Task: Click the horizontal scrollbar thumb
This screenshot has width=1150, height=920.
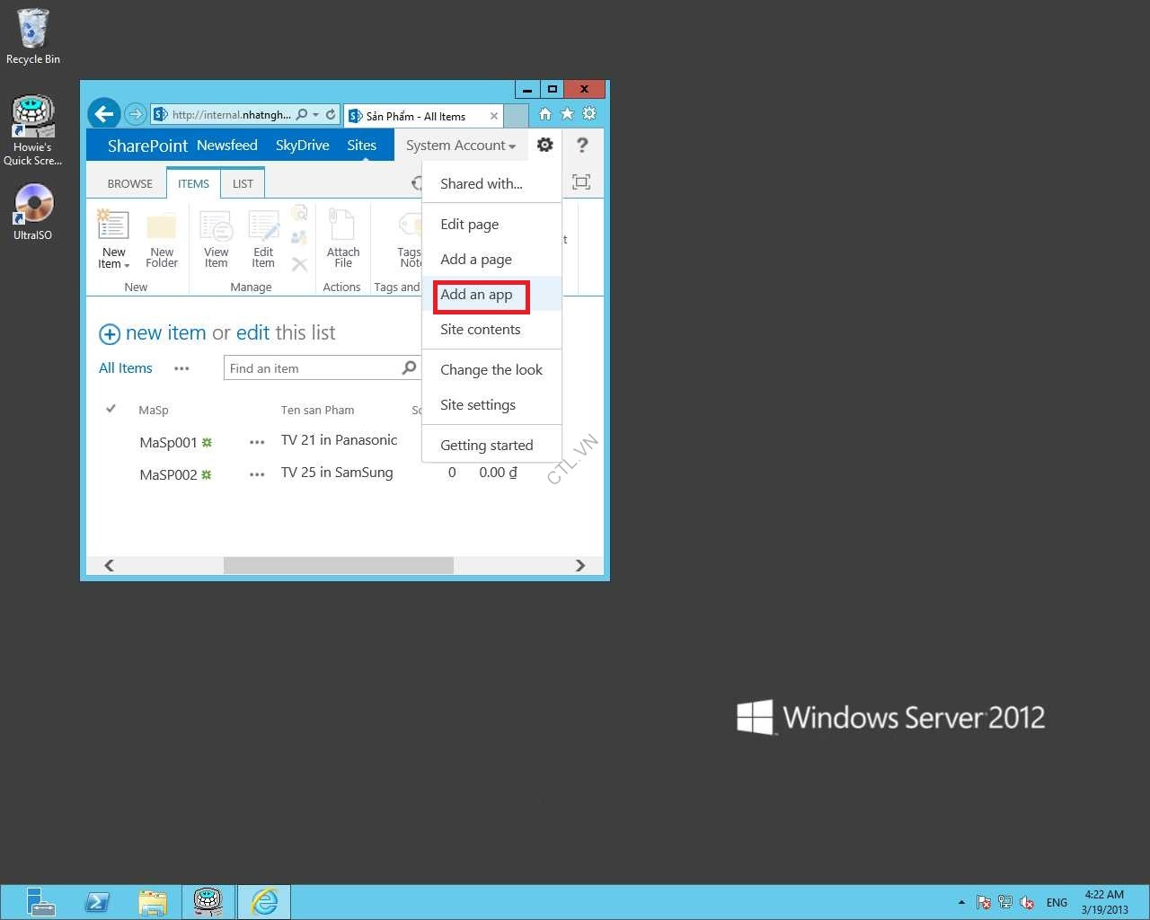Action: point(338,565)
